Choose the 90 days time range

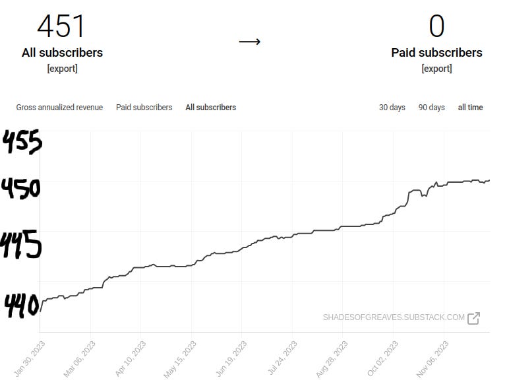tap(431, 107)
